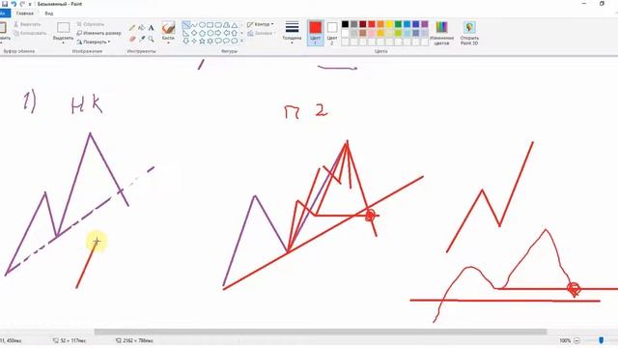
Task: Activate Цвет 1 foreground color box
Action: tap(316, 33)
